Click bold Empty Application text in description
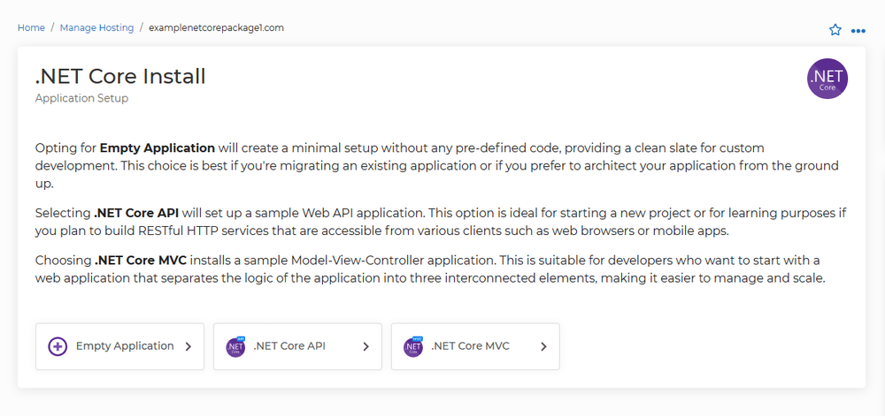The image size is (885, 416). (x=158, y=148)
